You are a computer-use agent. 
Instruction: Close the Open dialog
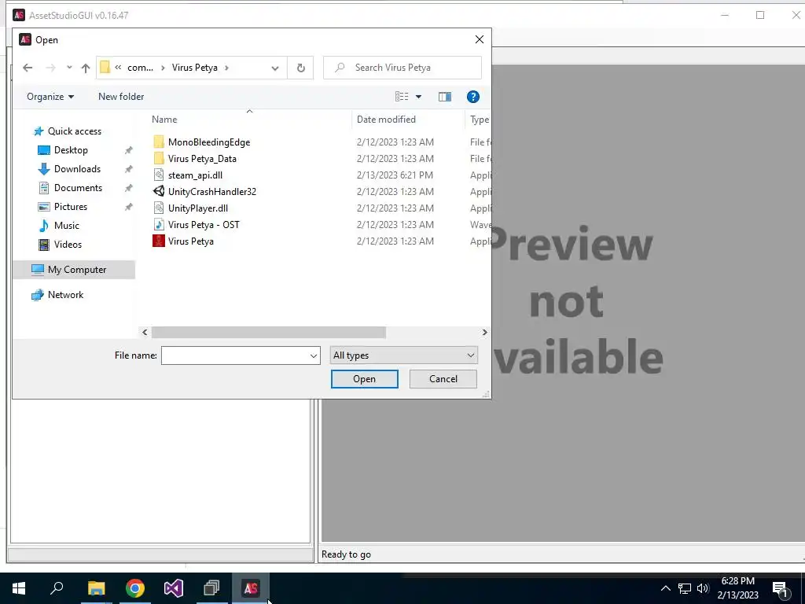[x=479, y=39]
